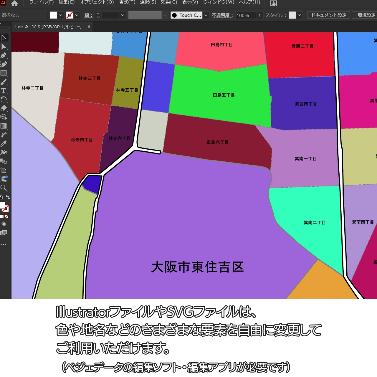
Task: Click the ドキュメント設定 button
Action: [329, 15]
